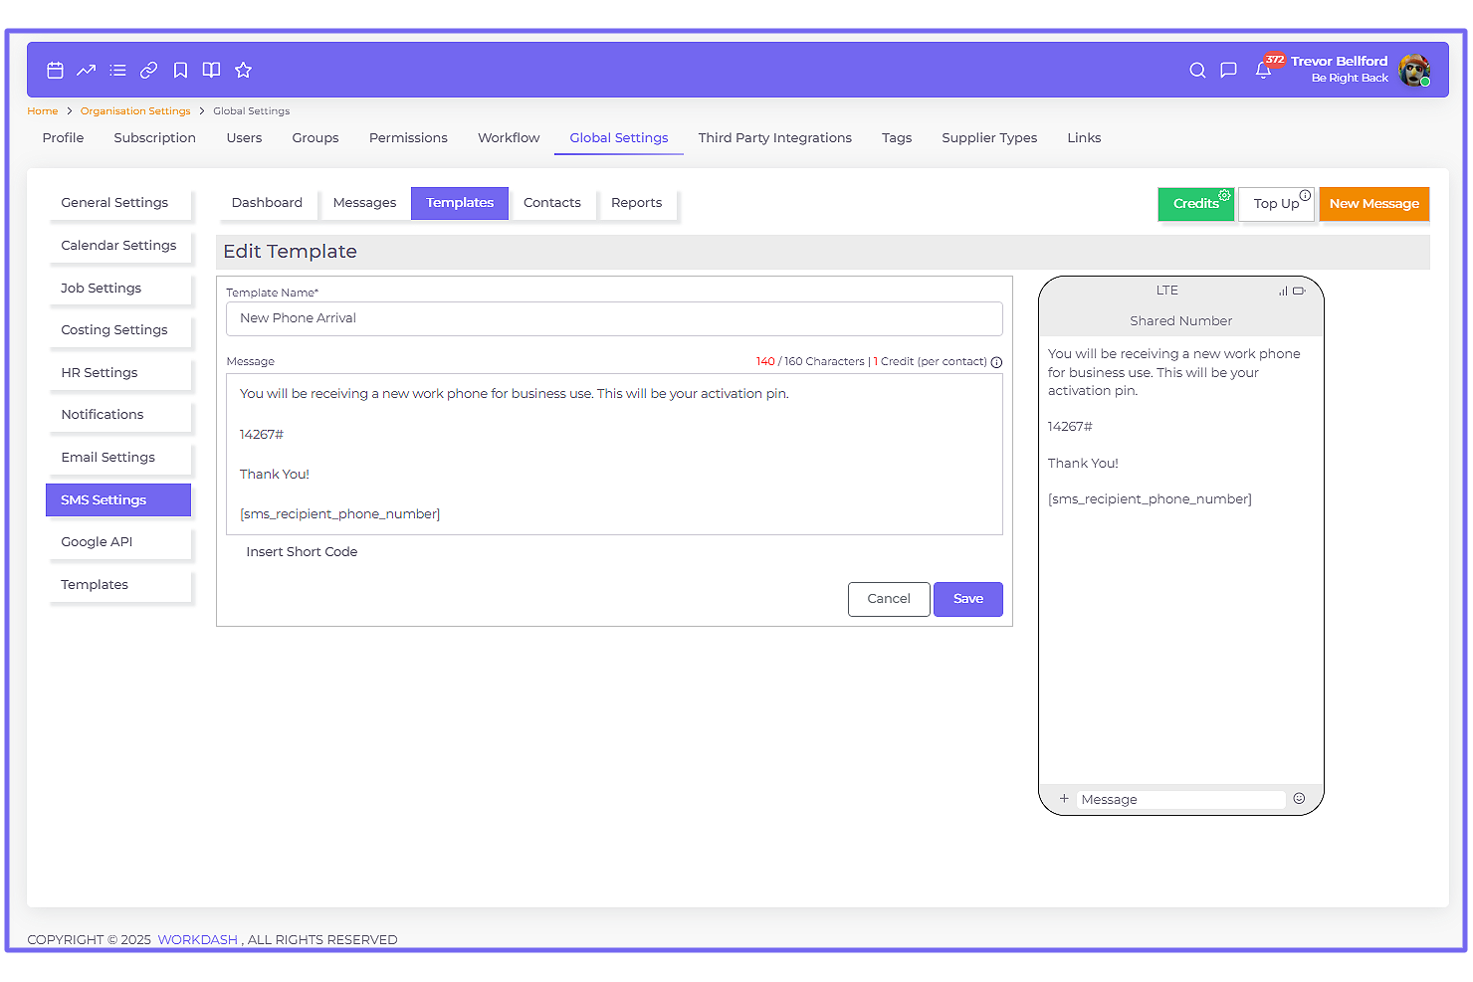Open the Third Party Integrations tab
The width and height of the screenshot is (1473, 982).
pos(775,137)
